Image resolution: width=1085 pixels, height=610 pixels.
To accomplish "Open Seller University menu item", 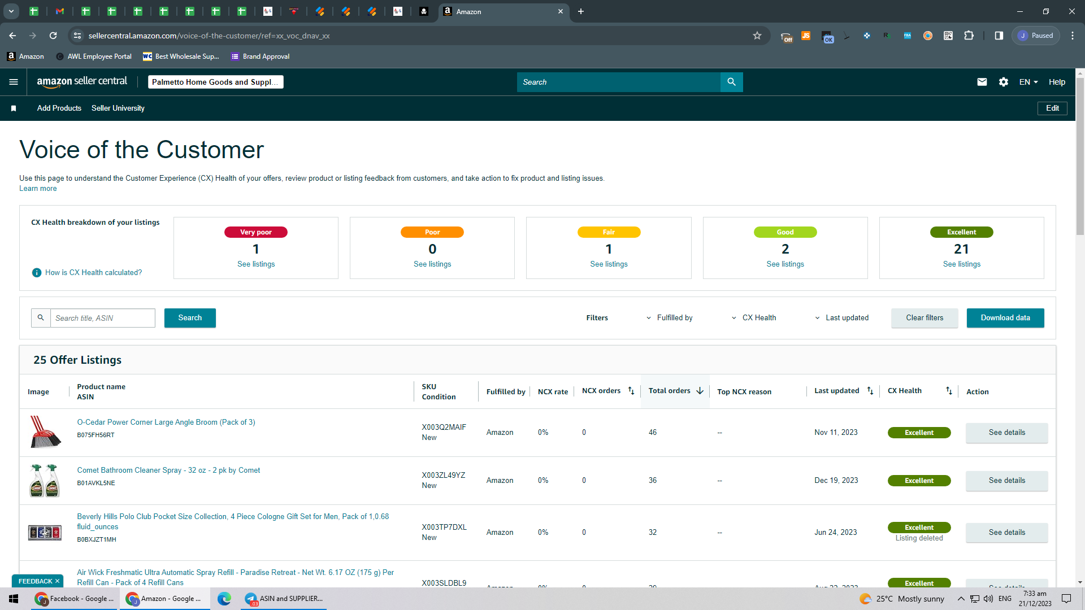I will click(x=118, y=108).
